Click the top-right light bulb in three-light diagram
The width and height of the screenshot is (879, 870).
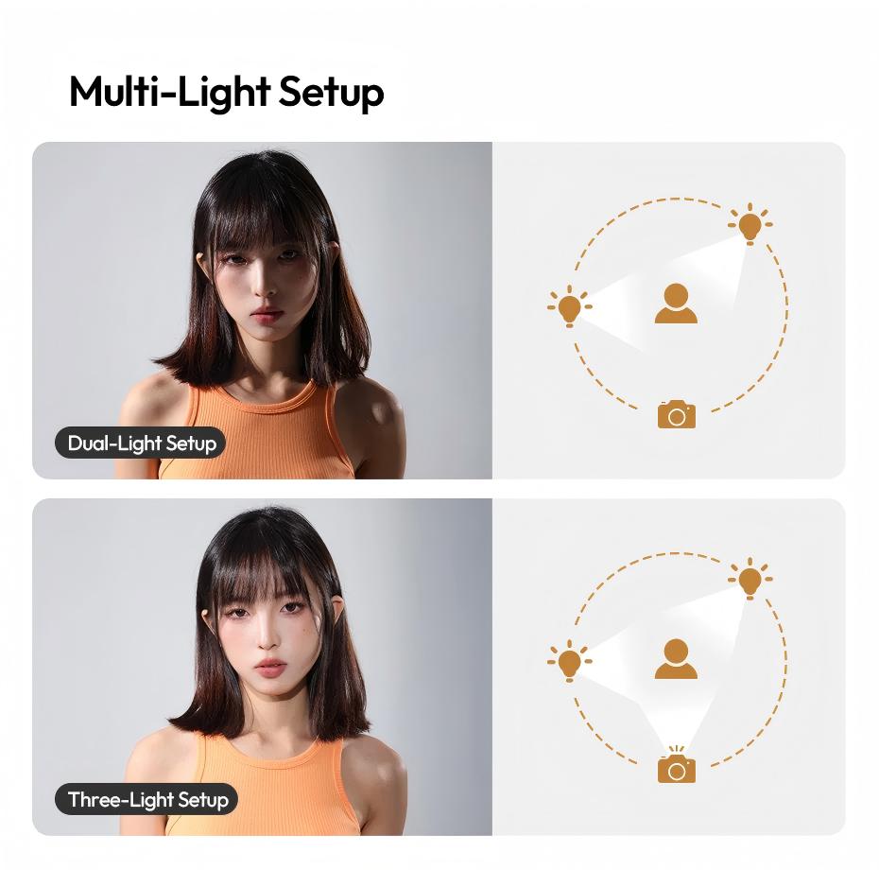pos(750,580)
